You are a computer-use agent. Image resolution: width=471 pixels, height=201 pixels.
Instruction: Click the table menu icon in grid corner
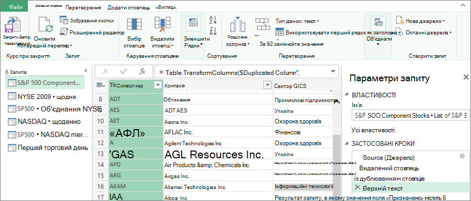click(101, 85)
